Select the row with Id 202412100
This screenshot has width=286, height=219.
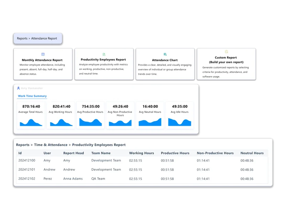(x=142, y=160)
